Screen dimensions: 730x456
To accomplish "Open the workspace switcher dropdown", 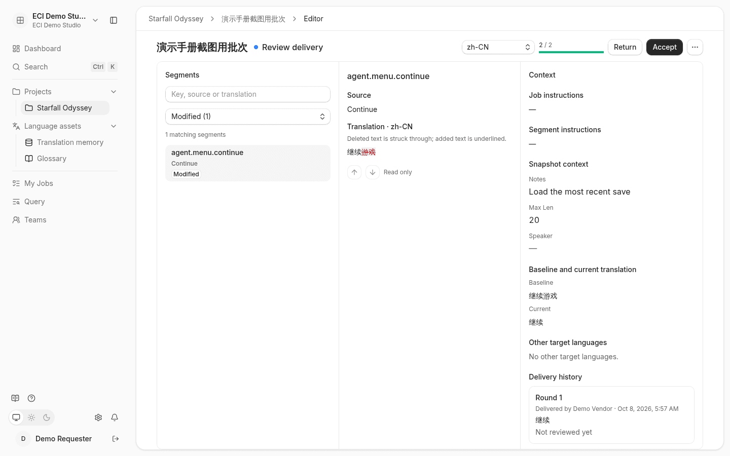I will 95,20.
